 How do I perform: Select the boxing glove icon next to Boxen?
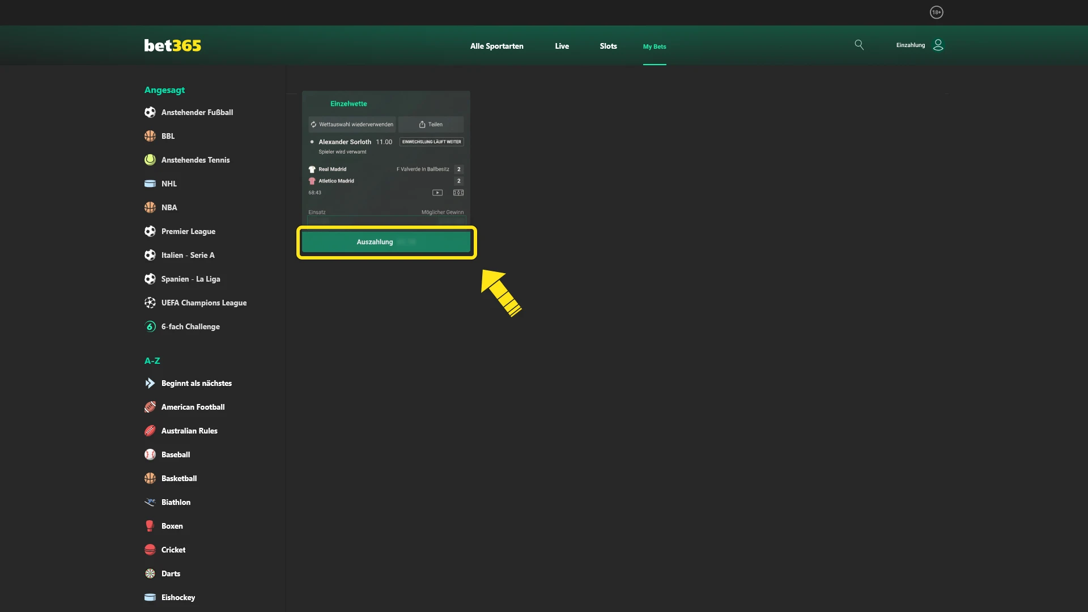click(x=150, y=526)
